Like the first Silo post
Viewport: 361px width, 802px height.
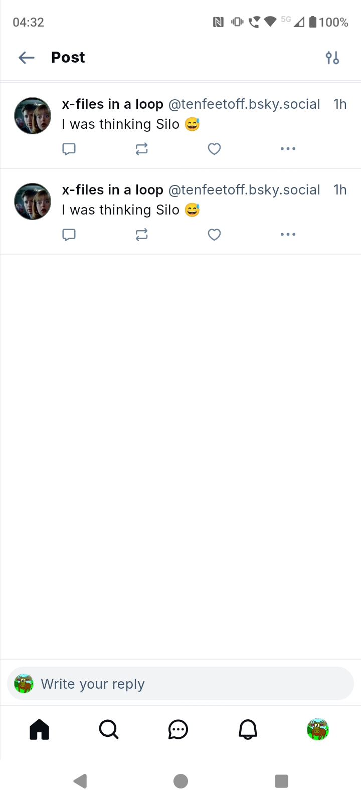click(x=214, y=149)
